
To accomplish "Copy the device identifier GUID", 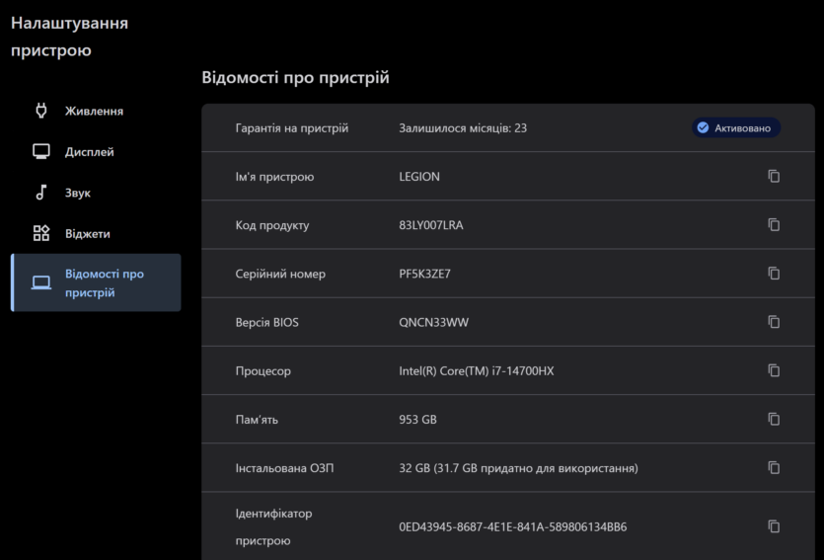I will point(774,526).
